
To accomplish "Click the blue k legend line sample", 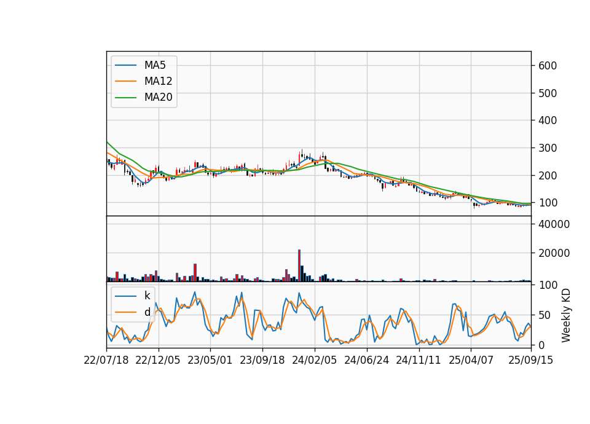I will tap(125, 296).
